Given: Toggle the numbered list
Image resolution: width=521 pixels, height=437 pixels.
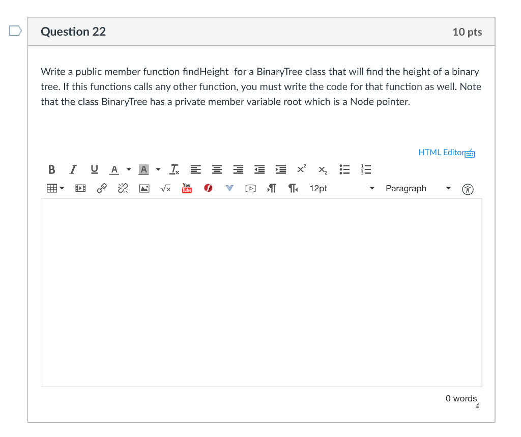Looking at the screenshot, I should (366, 169).
